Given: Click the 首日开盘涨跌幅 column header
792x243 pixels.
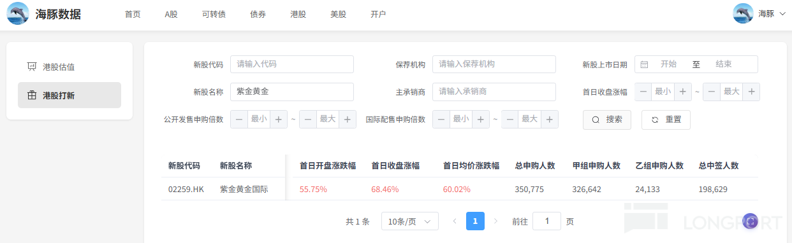Looking at the screenshot, I should [328, 166].
